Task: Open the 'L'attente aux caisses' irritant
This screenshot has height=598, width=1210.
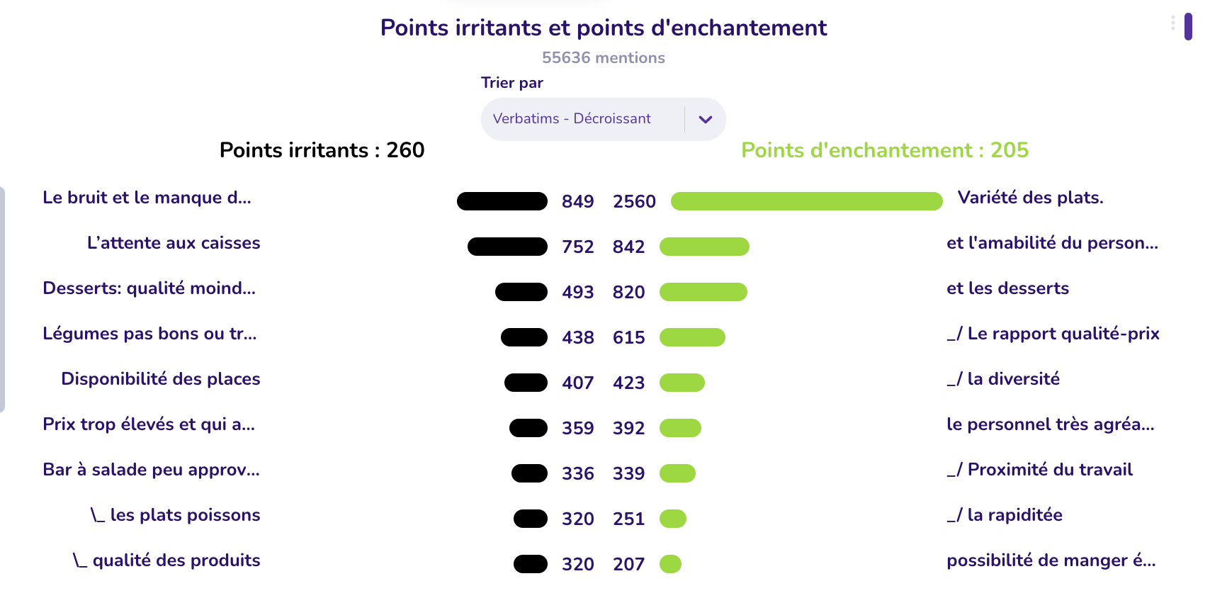Action: pos(174,243)
